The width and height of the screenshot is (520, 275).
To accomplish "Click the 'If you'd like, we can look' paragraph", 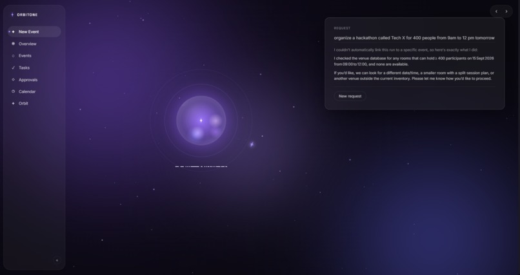I will 414,76.
